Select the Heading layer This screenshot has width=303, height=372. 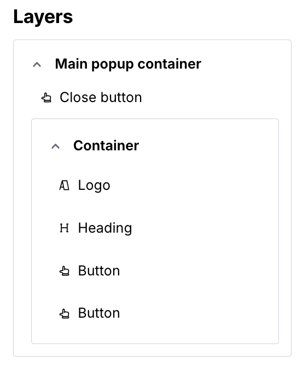[x=105, y=228]
